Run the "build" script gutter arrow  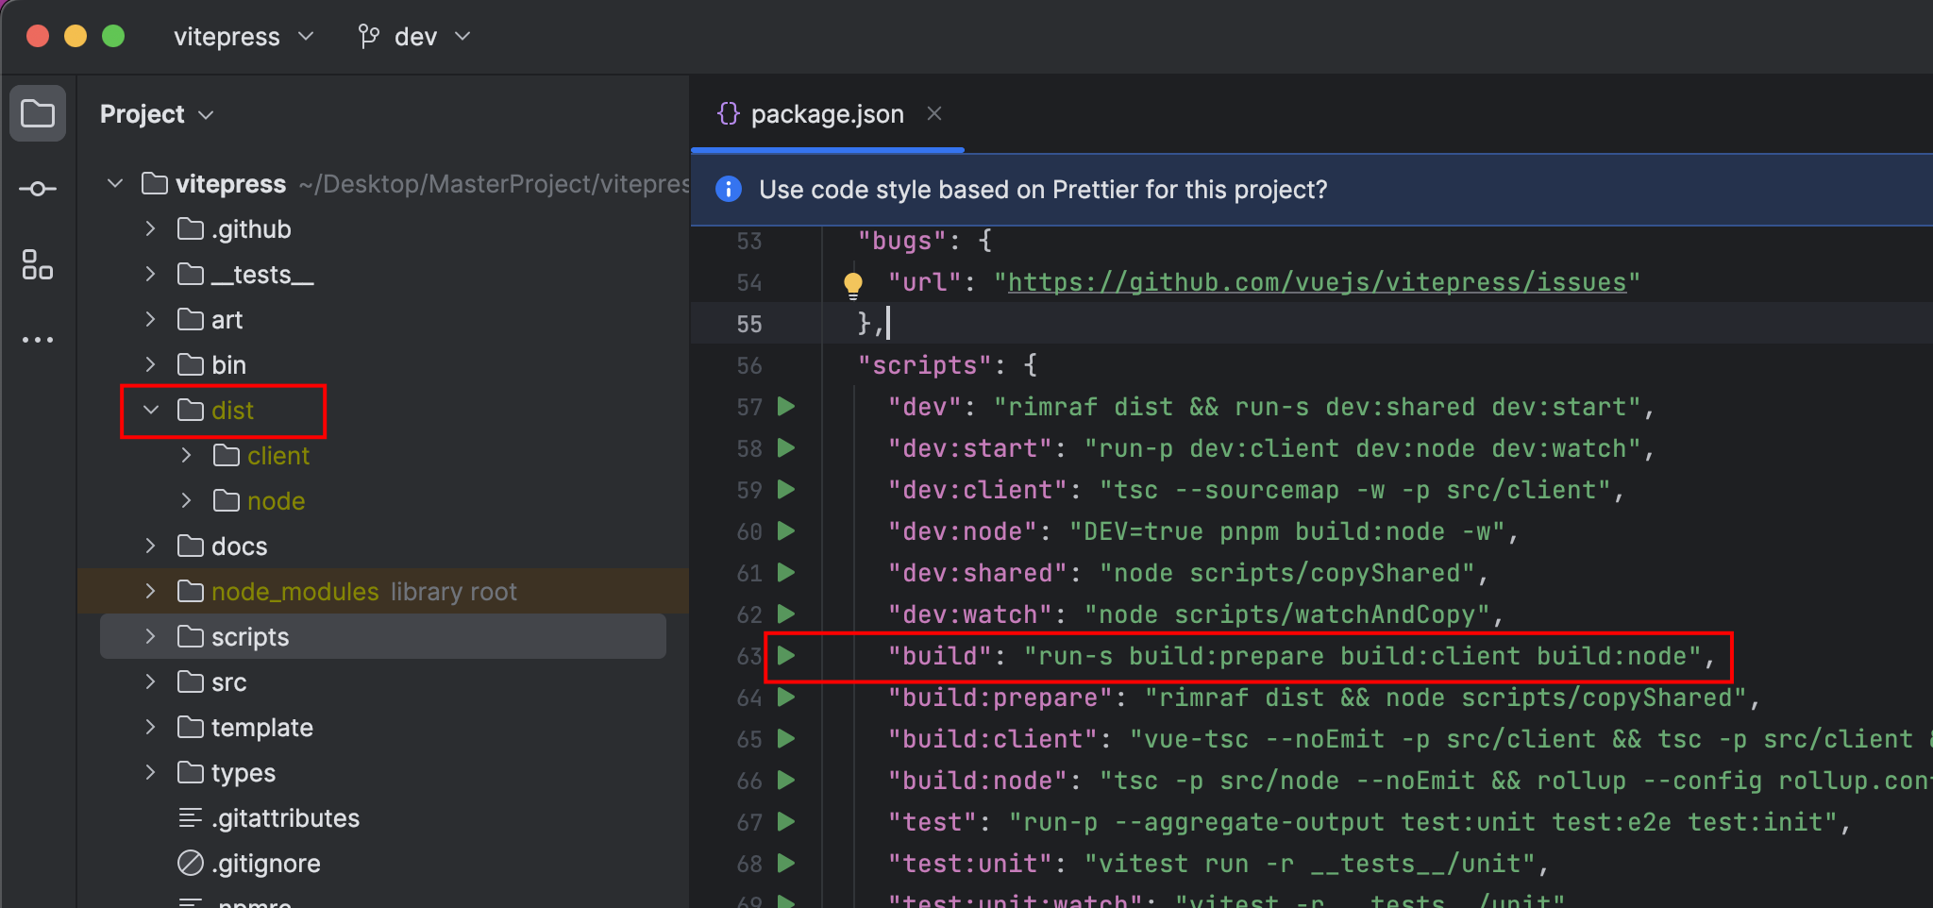(x=785, y=656)
